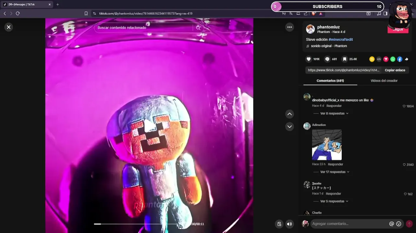Image resolution: width=416 pixels, height=233 pixels.
Task: Like the sticker comment with 162 likes
Action: click(x=405, y=194)
